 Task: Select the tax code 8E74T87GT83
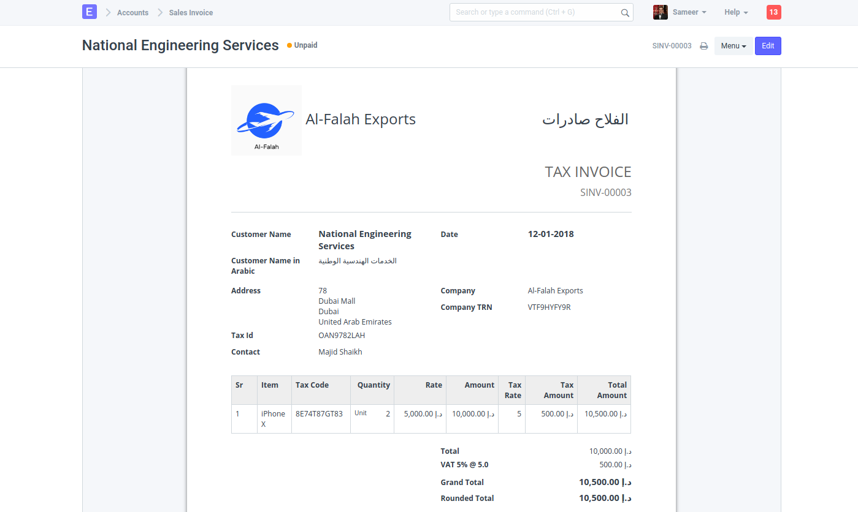tap(319, 414)
